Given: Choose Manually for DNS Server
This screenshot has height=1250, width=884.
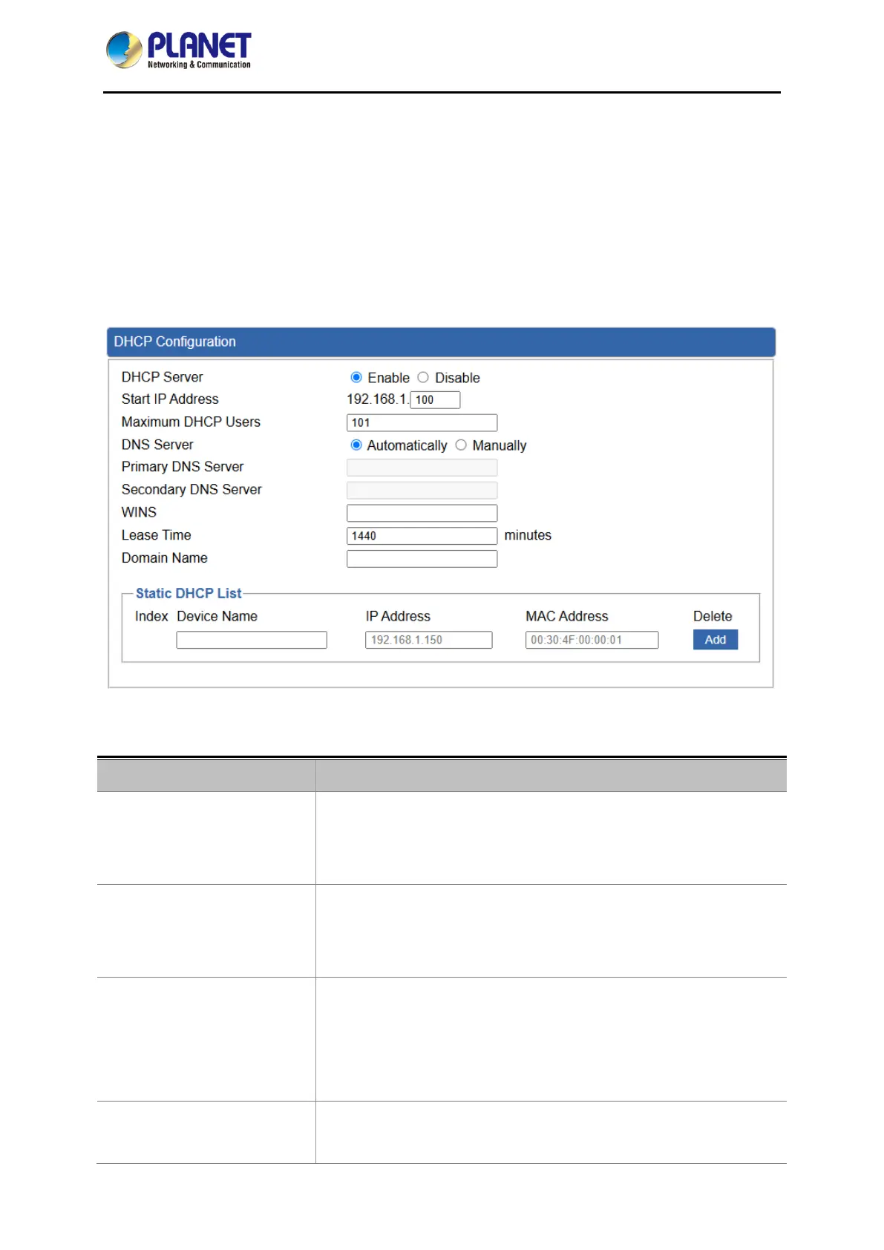Looking at the screenshot, I should pos(461,445).
